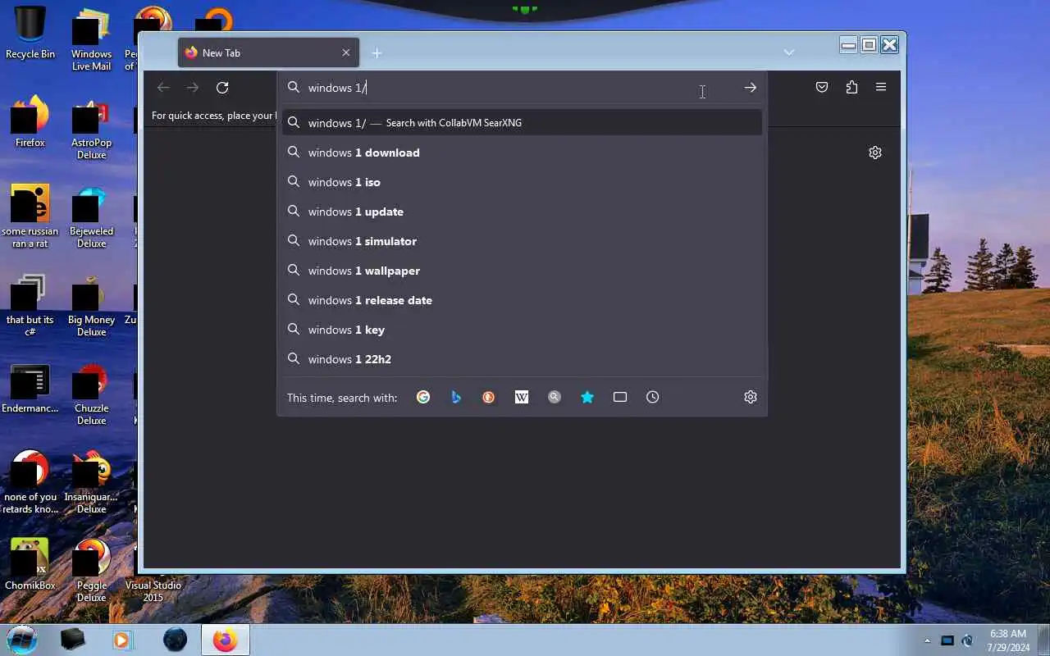Image resolution: width=1050 pixels, height=656 pixels.
Task: Choose the 'windows 1 iso' suggestion
Action: (522, 182)
